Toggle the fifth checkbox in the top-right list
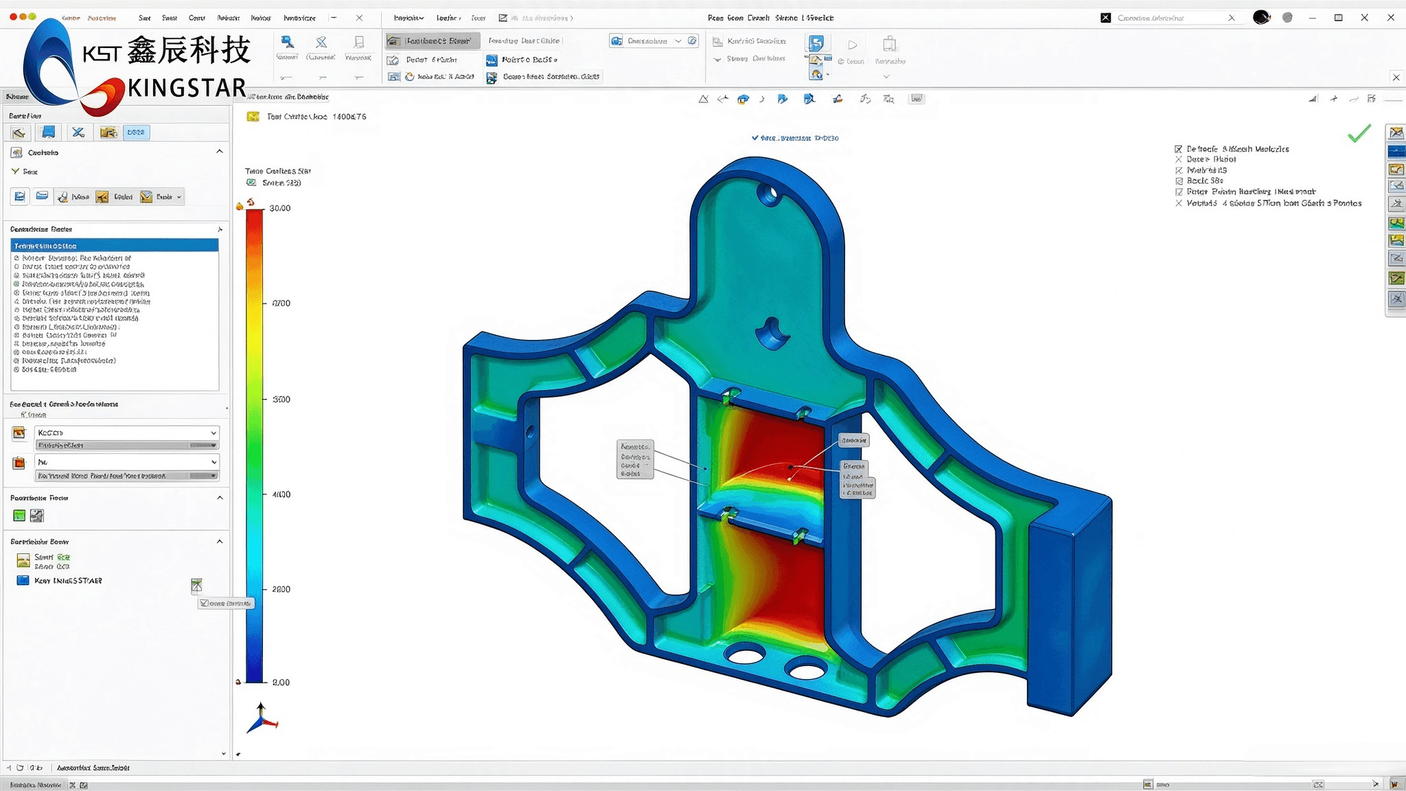This screenshot has height=791, width=1406. [1179, 192]
